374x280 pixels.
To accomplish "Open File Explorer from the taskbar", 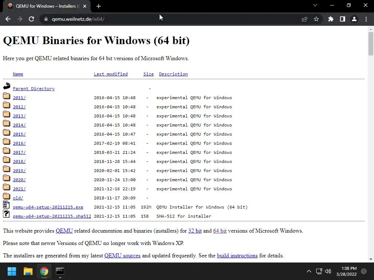I will pos(28,271).
